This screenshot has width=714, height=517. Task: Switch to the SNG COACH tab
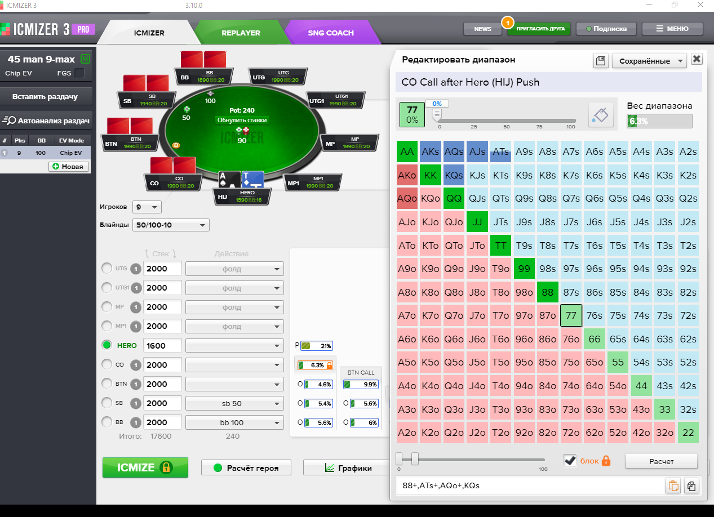click(331, 33)
